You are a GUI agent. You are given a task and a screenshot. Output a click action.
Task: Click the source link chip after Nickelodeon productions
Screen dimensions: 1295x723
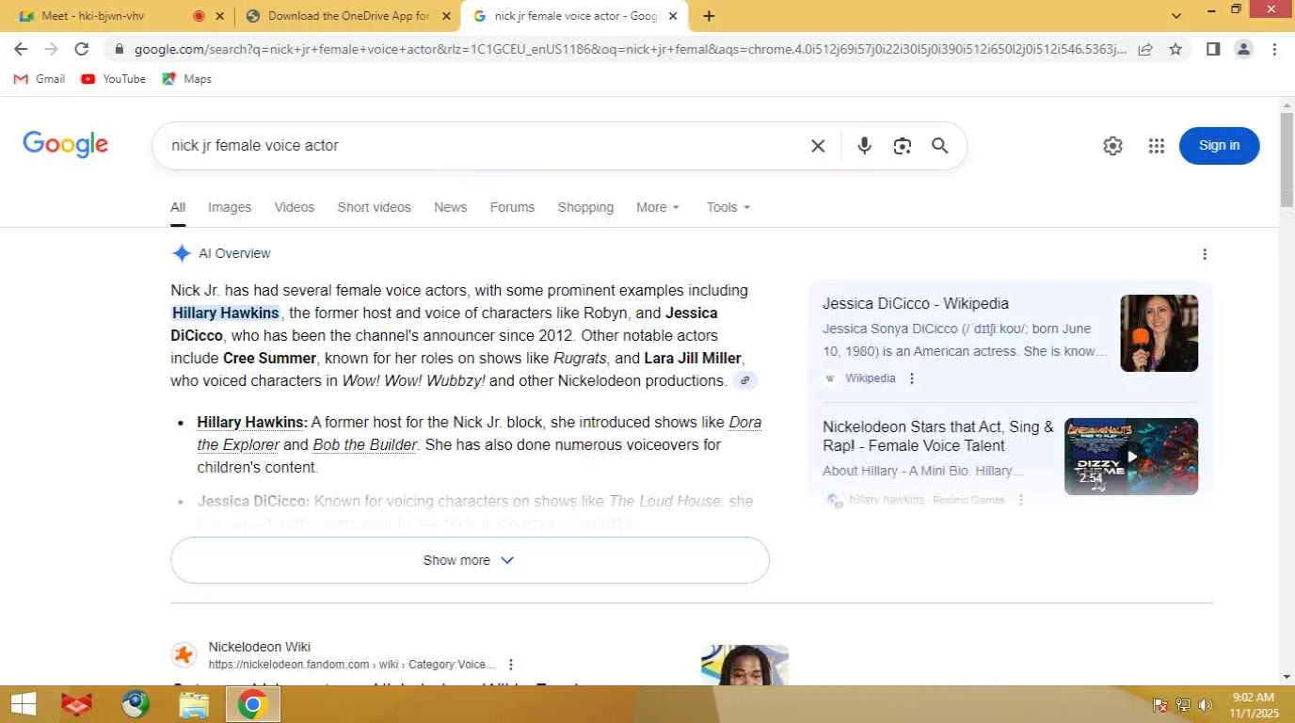(x=745, y=380)
